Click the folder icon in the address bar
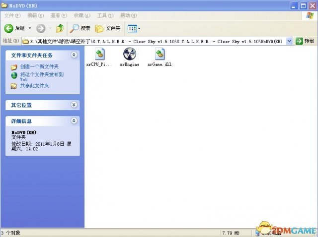 click(x=25, y=42)
